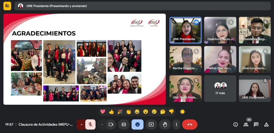Show the people list with 26 participants
The width and height of the screenshot is (274, 133).
[246, 125]
